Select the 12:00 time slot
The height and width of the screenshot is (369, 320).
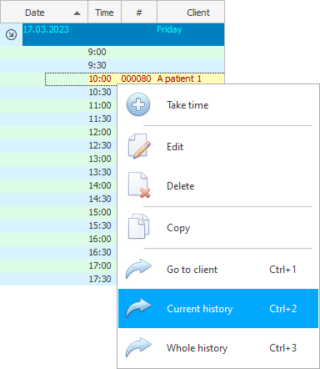click(x=100, y=132)
